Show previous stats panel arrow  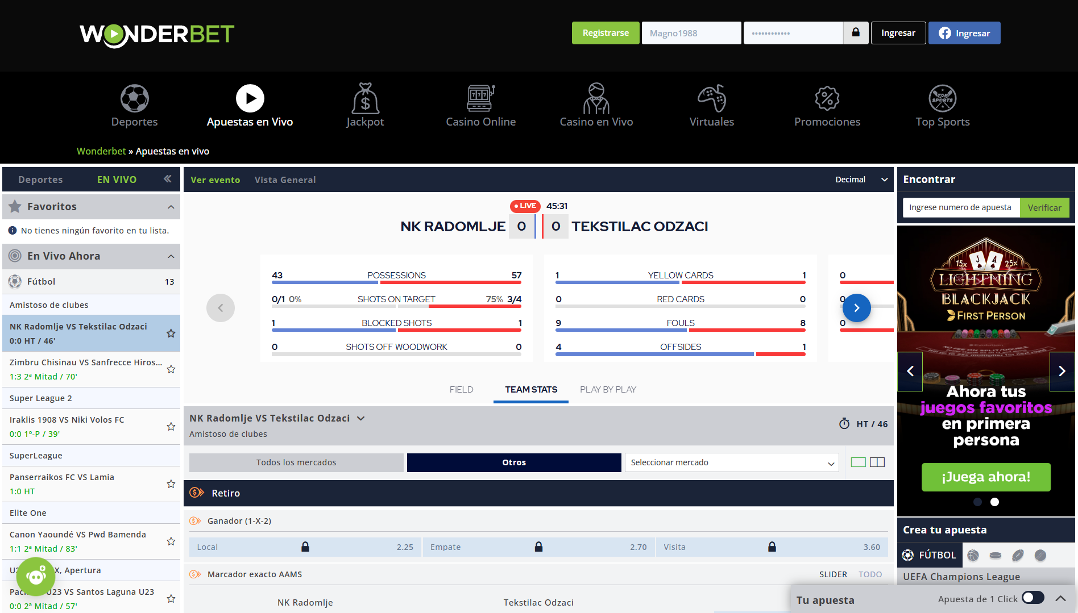pyautogui.click(x=221, y=308)
